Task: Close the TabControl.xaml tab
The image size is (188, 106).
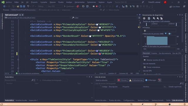Action: pos(22,15)
